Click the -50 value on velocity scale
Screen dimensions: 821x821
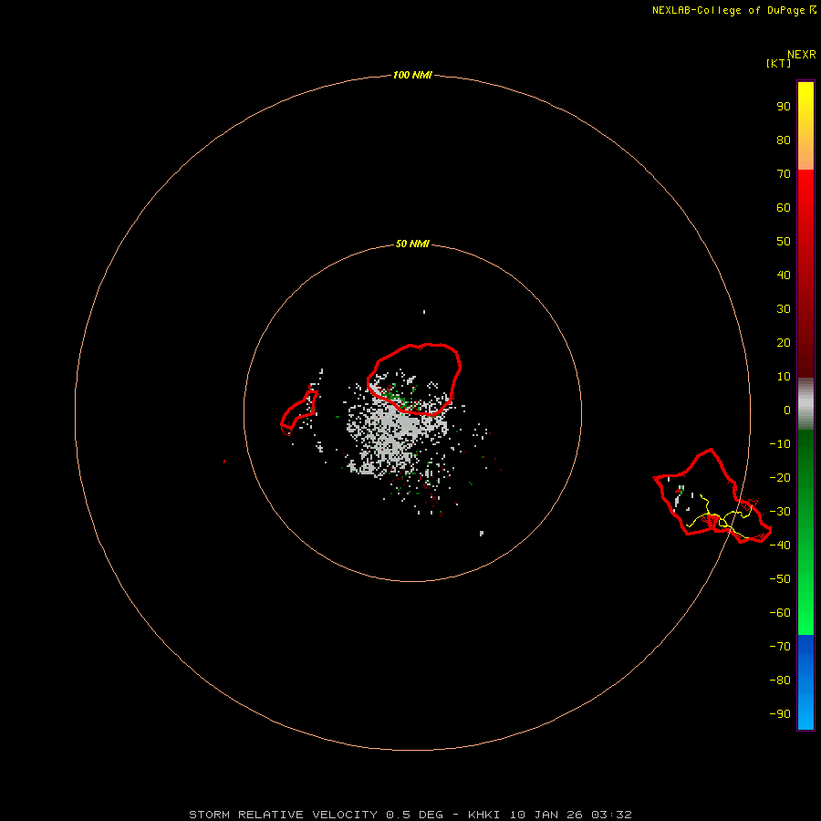click(x=780, y=579)
